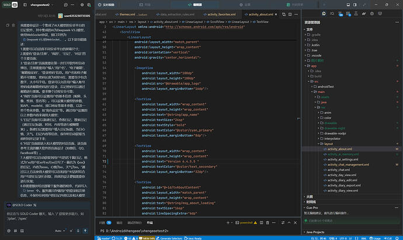The width and height of the screenshot is (403, 240).
Task: Maximize panel with chevron up icon
Action: coord(289,223)
